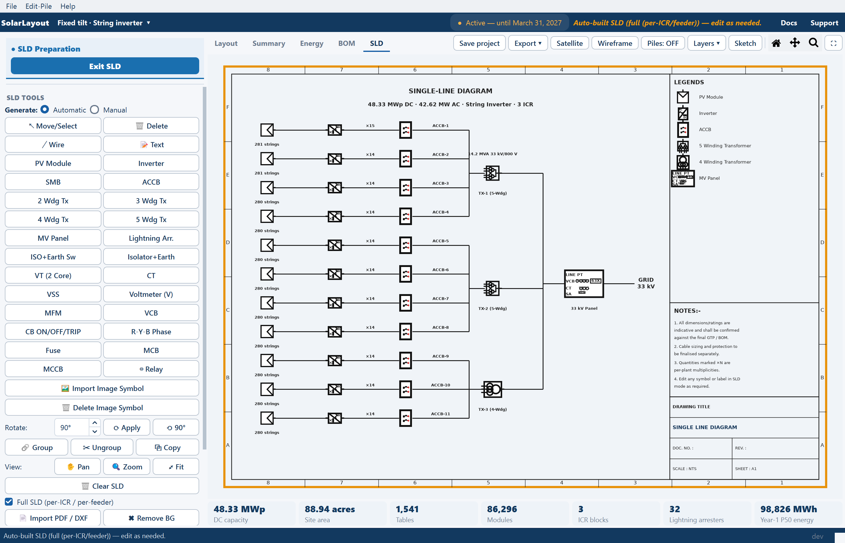Image resolution: width=845 pixels, height=543 pixels.
Task: Select the Move/Select tool
Action: [x=53, y=126]
